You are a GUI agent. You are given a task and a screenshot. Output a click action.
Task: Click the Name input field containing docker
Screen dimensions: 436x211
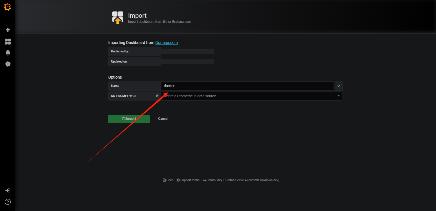click(247, 86)
